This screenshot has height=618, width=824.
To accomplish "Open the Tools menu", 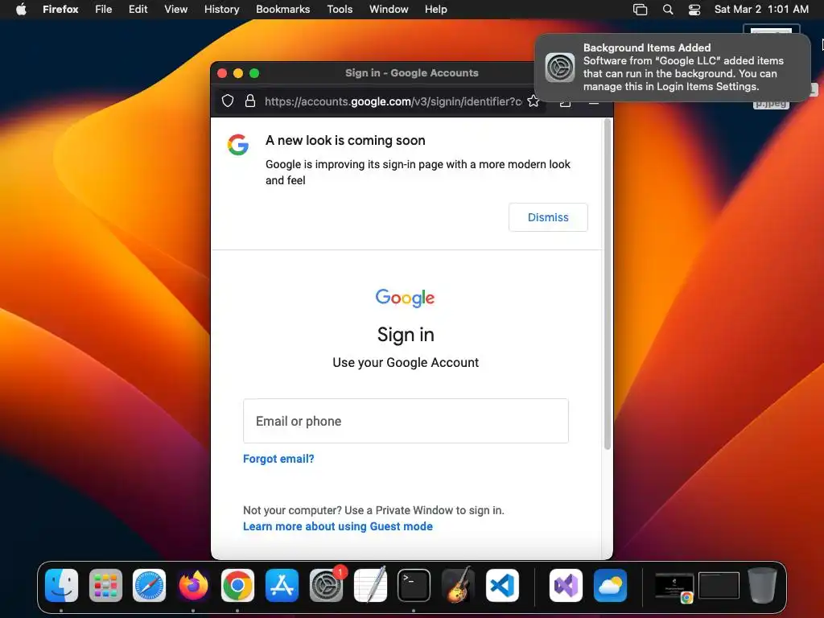I will pyautogui.click(x=340, y=9).
